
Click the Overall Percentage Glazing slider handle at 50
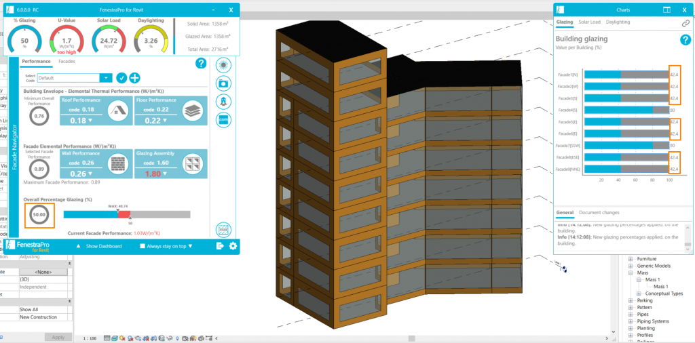pos(130,219)
